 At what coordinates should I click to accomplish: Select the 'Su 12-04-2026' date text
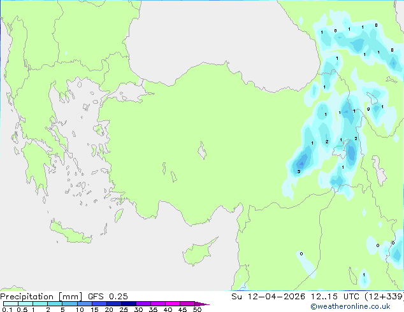click(268, 297)
